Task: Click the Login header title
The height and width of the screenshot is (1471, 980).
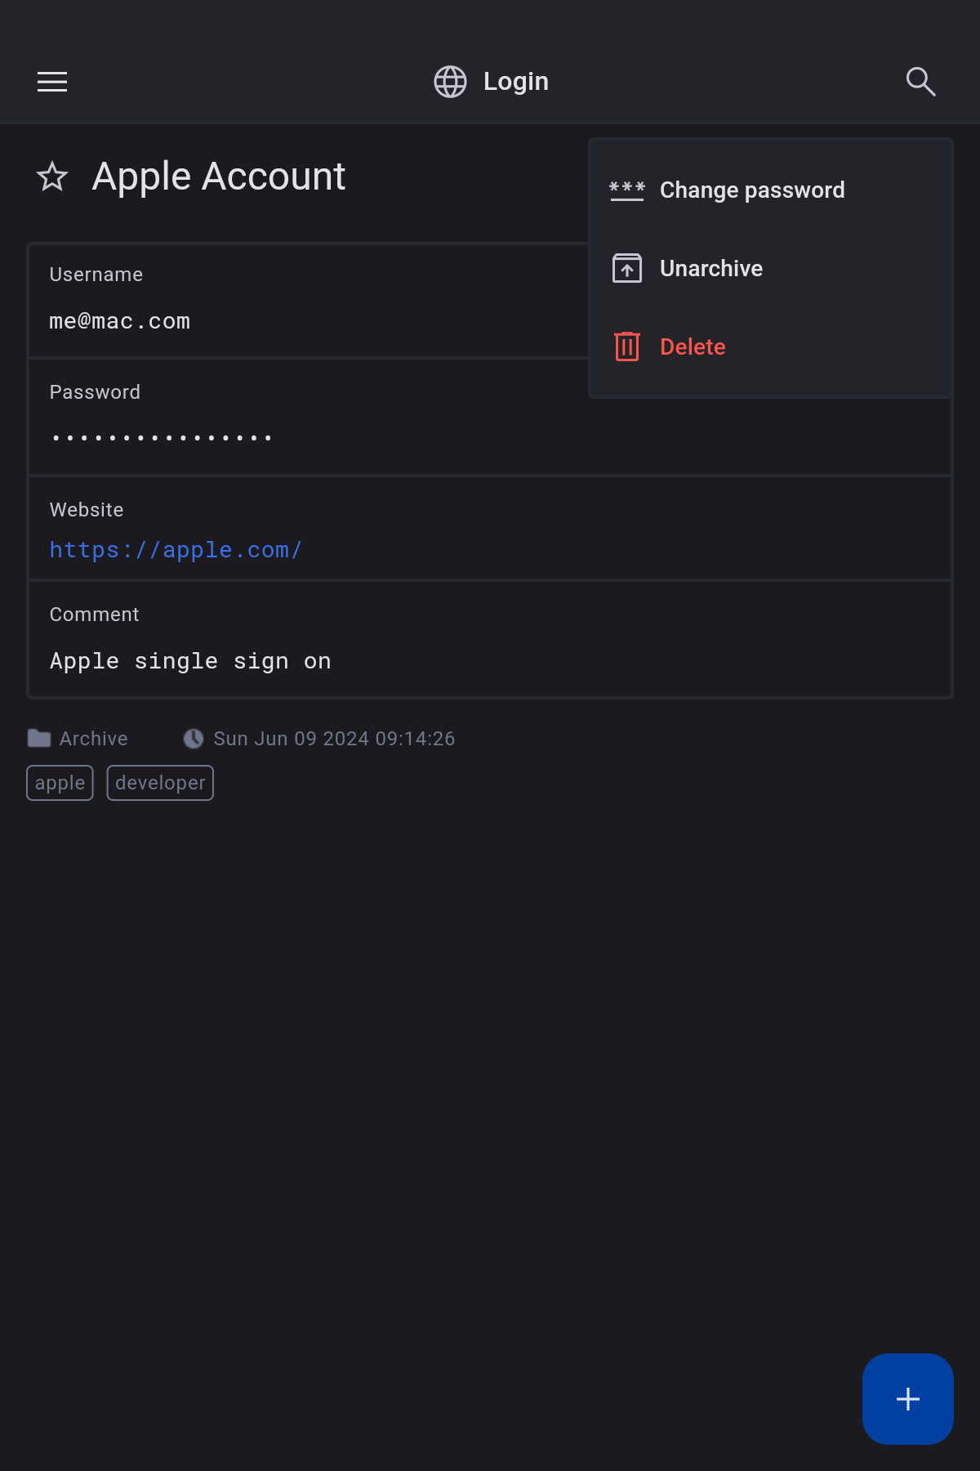Action: click(515, 82)
